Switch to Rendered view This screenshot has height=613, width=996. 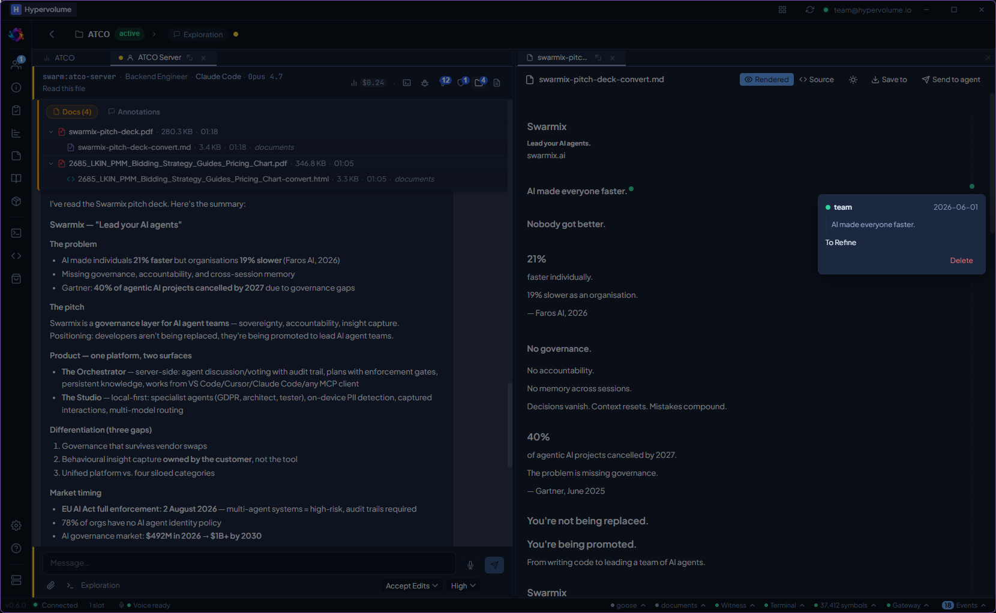[x=767, y=80]
